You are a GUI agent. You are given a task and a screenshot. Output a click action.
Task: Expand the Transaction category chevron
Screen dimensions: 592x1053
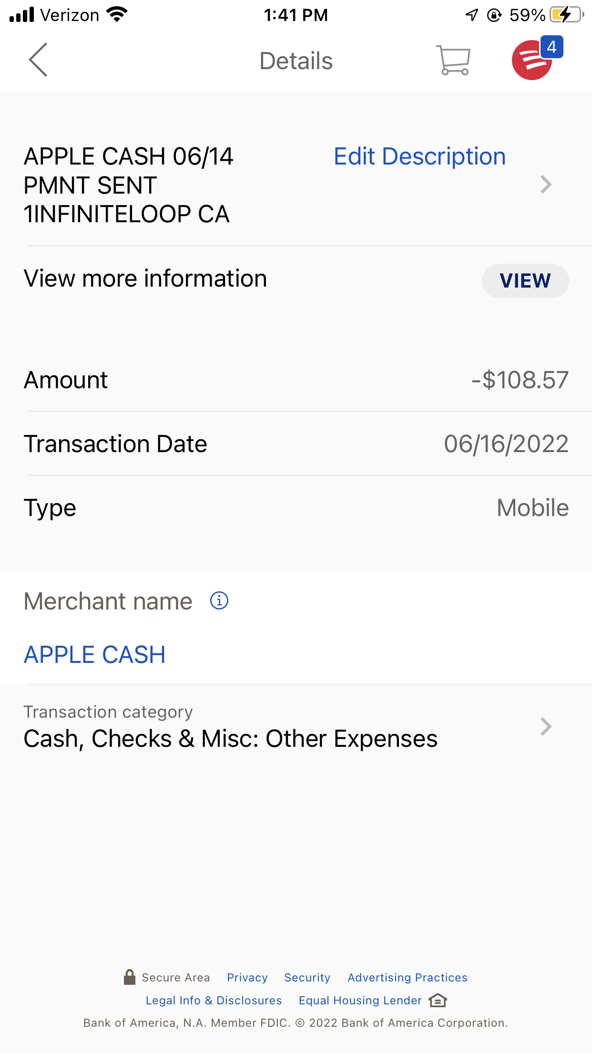[546, 727]
